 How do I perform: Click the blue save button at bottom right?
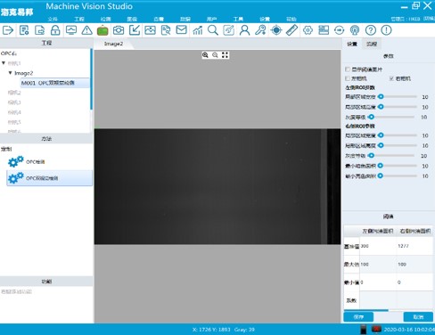tap(358, 317)
